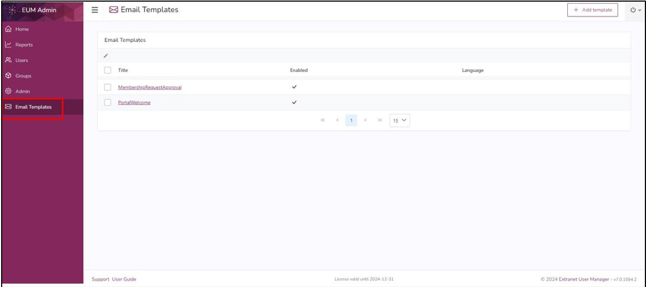
Task: Toggle the select-all checkbox in header
Action: coord(108,71)
